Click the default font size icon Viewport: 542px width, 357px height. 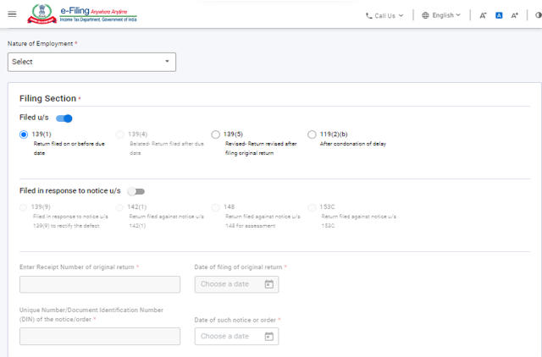(499, 15)
